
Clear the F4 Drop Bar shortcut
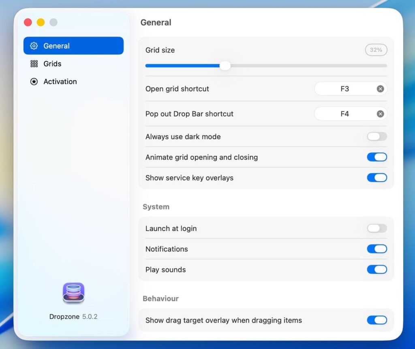tap(380, 114)
